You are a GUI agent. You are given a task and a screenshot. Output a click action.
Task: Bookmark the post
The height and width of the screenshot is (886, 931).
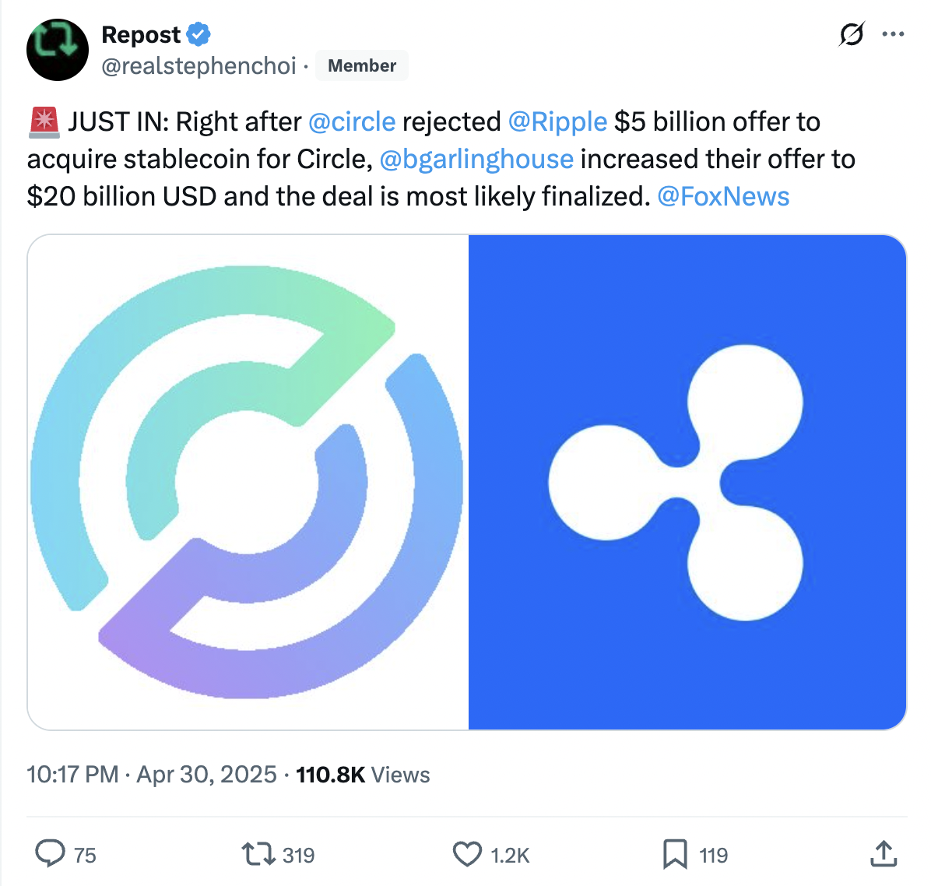[x=675, y=854]
